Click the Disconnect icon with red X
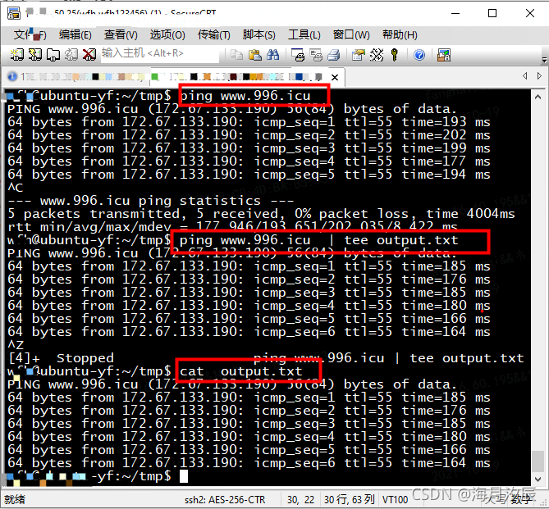 pos(89,55)
